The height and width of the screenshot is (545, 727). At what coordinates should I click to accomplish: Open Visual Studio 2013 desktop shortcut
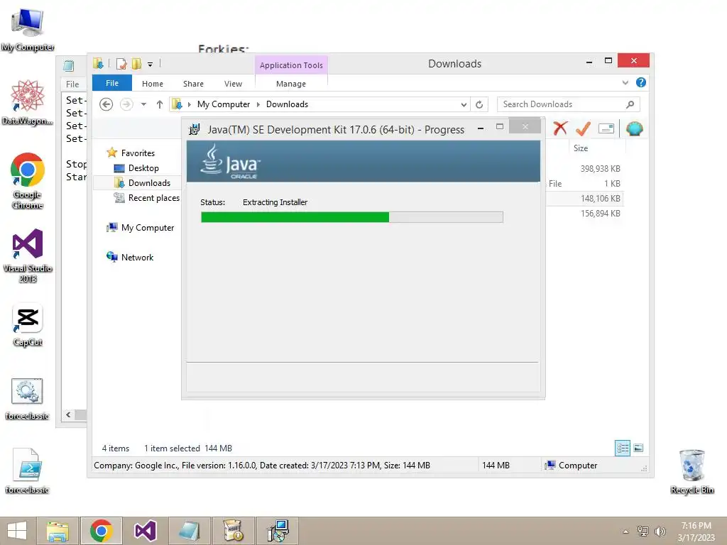[x=28, y=255]
